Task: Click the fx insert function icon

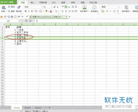Action: (x=30, y=21)
